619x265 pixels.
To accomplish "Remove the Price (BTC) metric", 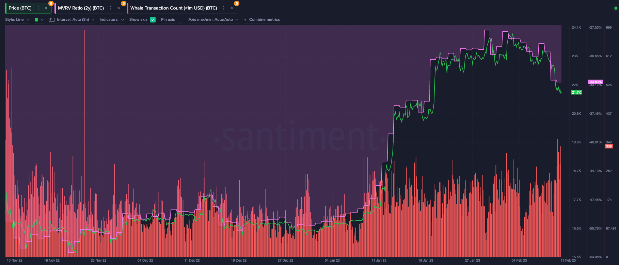I will [x=46, y=8].
